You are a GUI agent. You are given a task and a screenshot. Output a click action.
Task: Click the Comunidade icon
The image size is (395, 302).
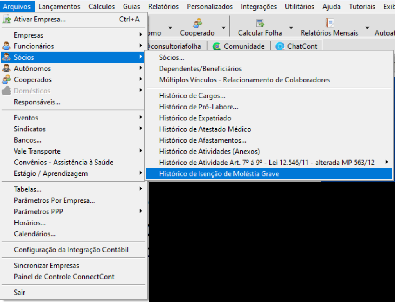217,46
